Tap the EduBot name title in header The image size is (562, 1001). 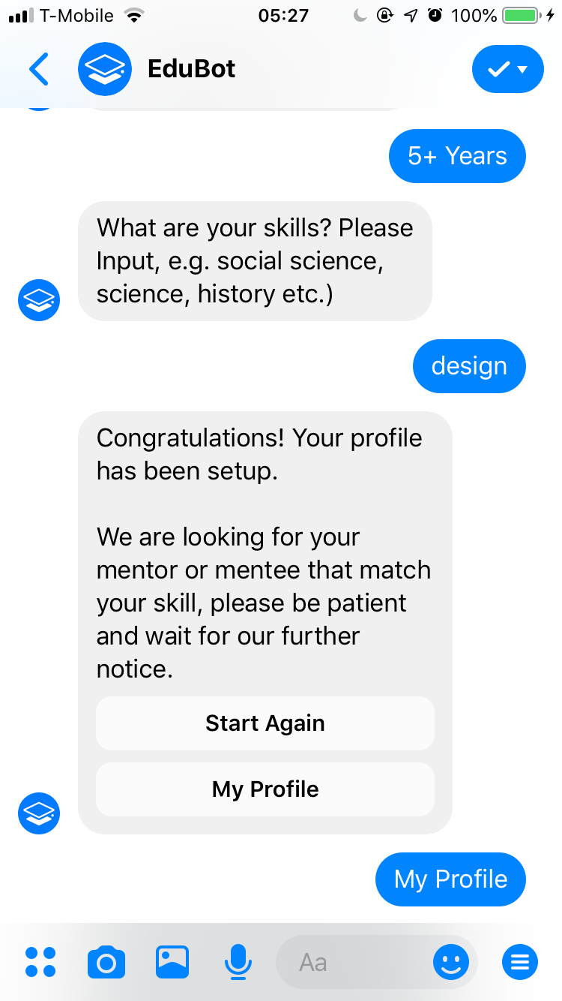click(x=191, y=69)
